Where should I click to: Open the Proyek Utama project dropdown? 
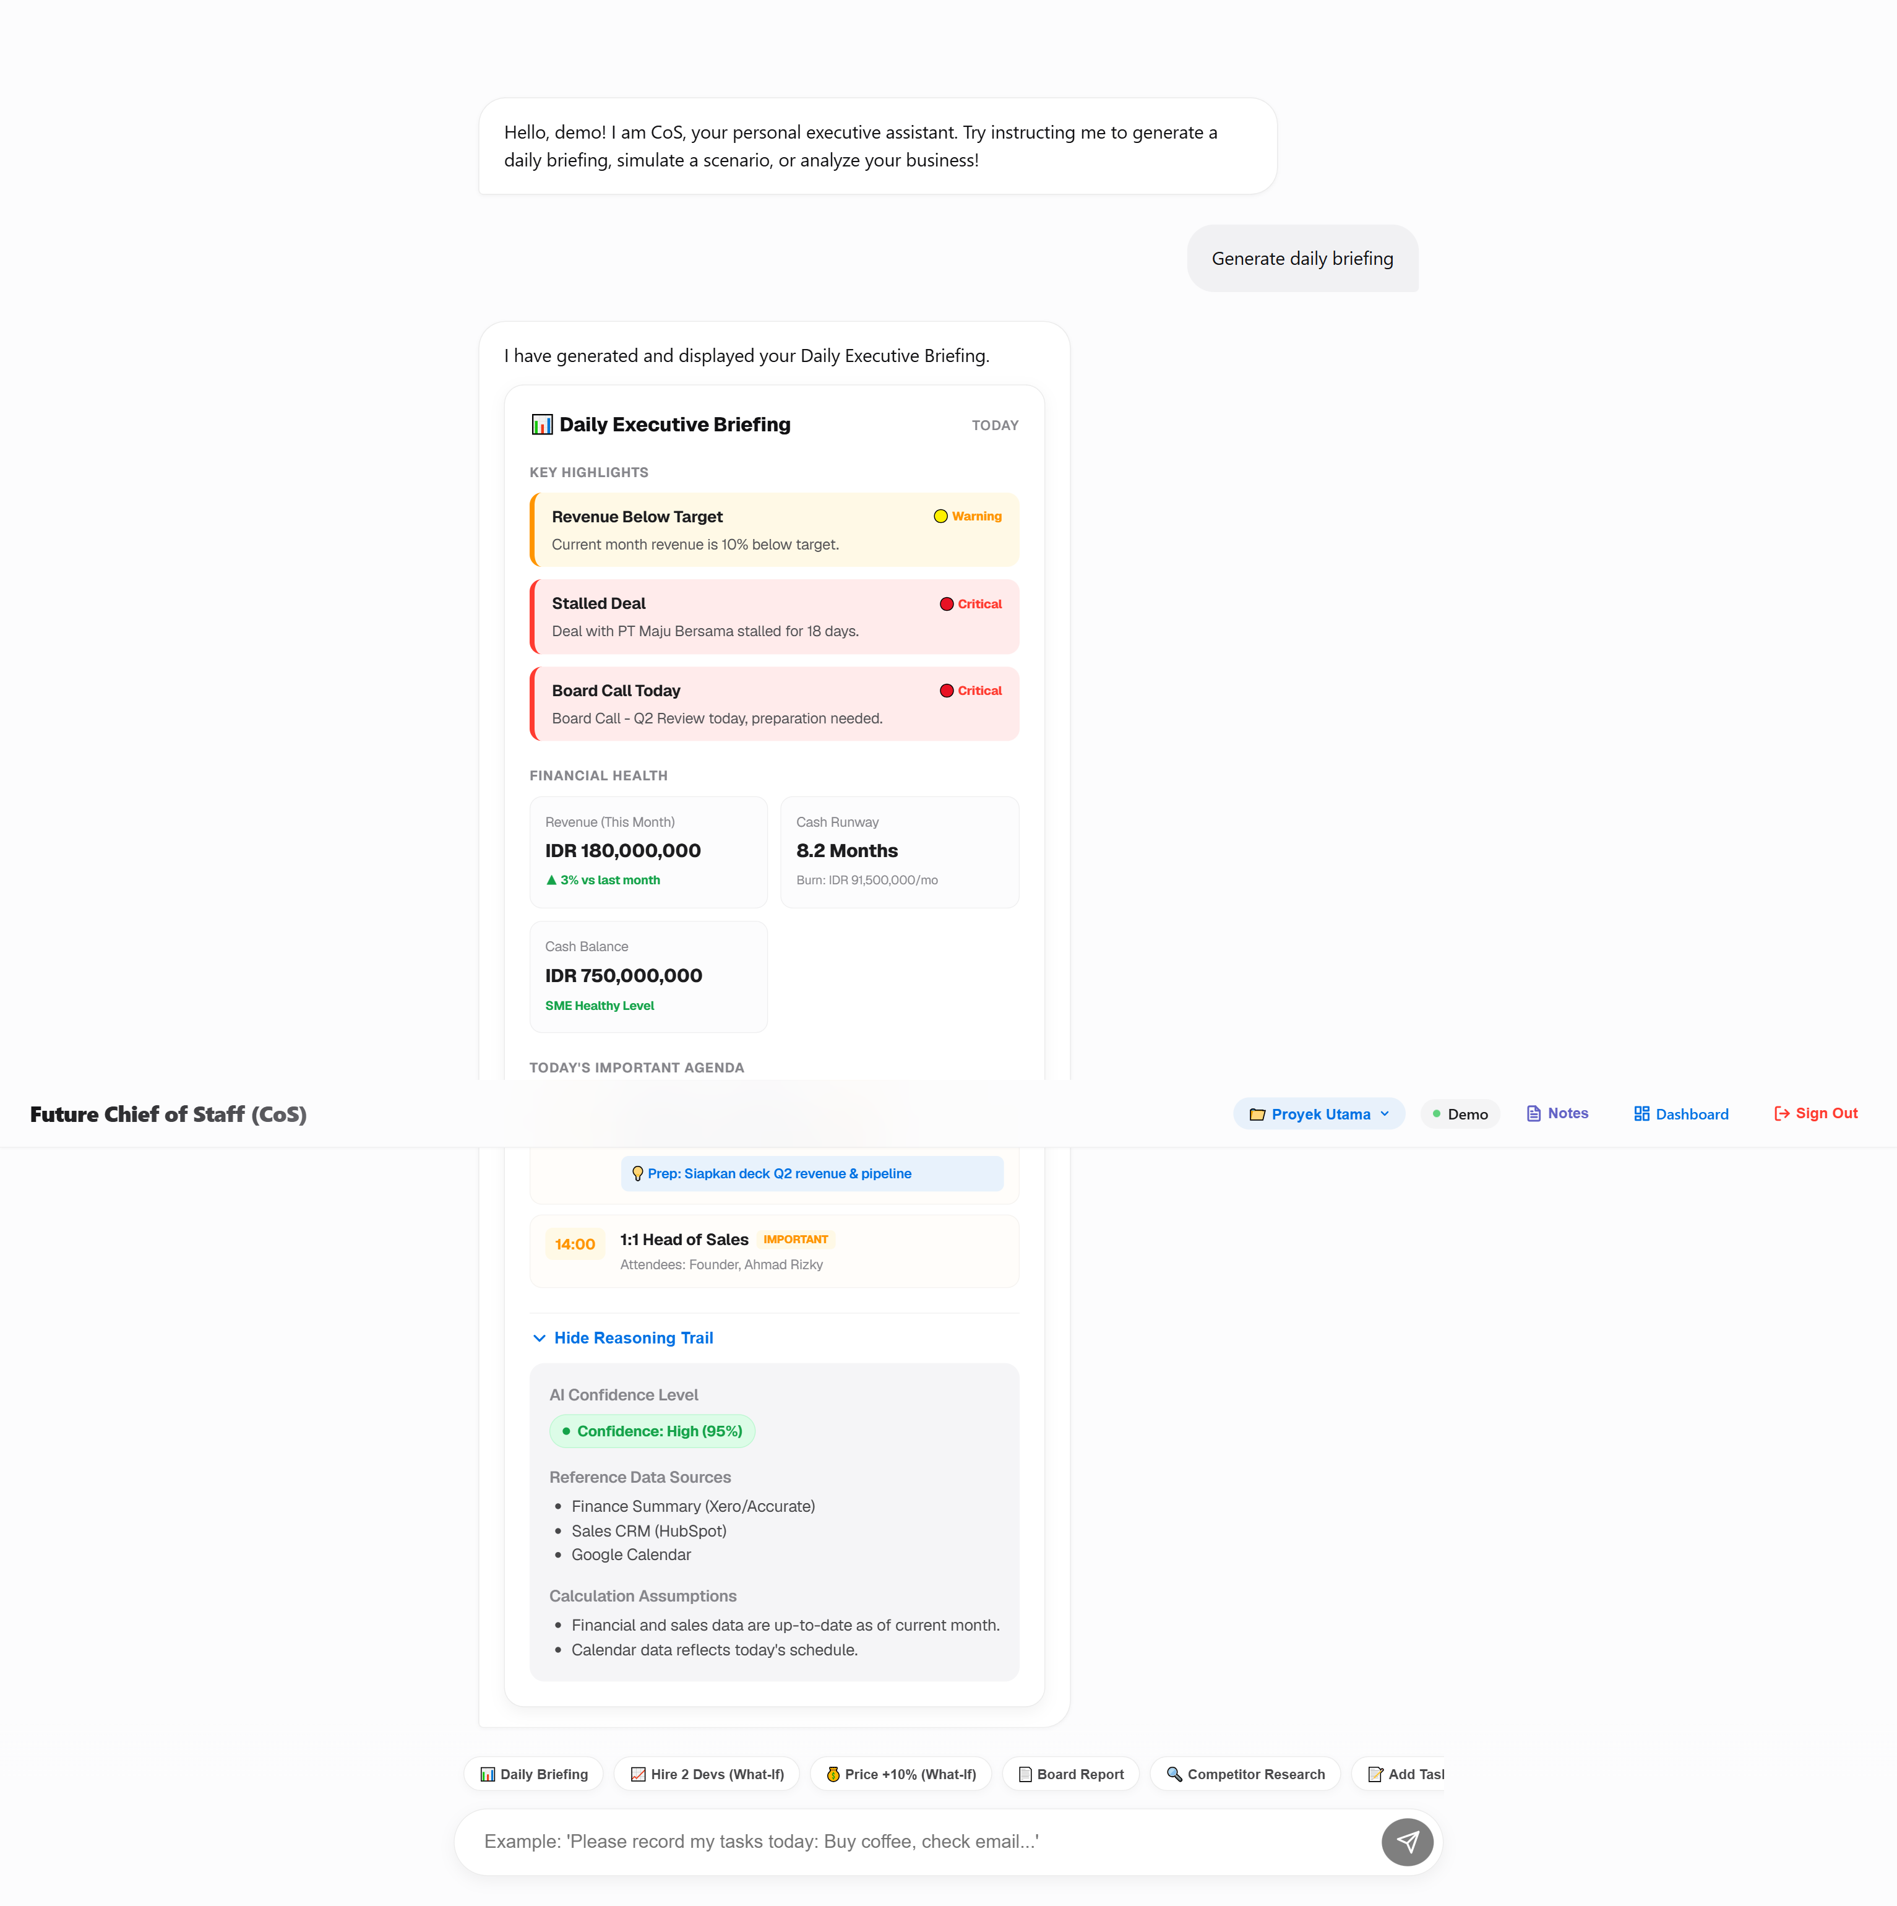coord(1319,1114)
